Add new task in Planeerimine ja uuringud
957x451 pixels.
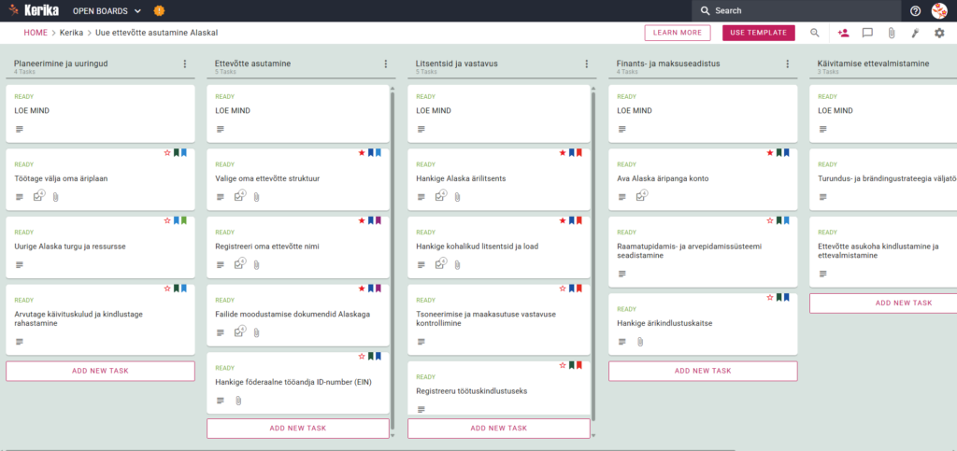point(100,371)
